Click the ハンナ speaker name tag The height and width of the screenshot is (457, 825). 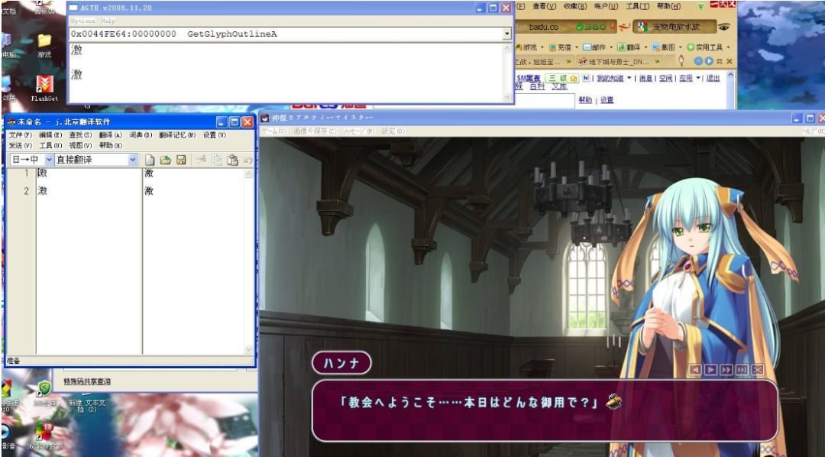(341, 363)
